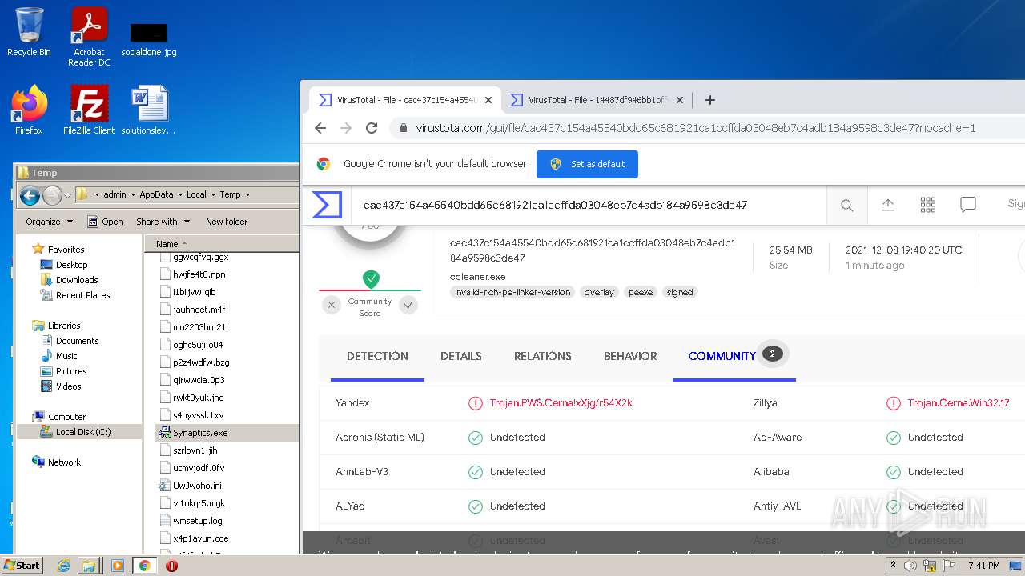The width and height of the screenshot is (1025, 576).
Task: Focus the Chrome address bar URL
Action: [x=695, y=128]
